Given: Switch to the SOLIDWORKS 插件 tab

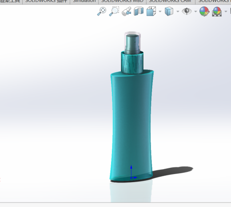Looking at the screenshot, I should pos(46,1).
